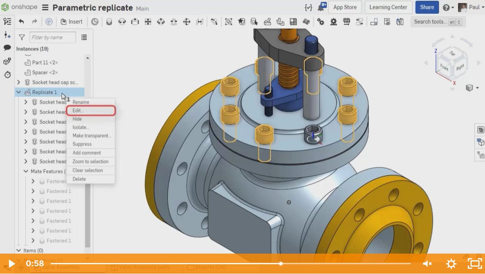Viewport: 485px width, 274px height.
Task: Select the Screw relation tool
Action: pyautogui.click(x=347, y=22)
